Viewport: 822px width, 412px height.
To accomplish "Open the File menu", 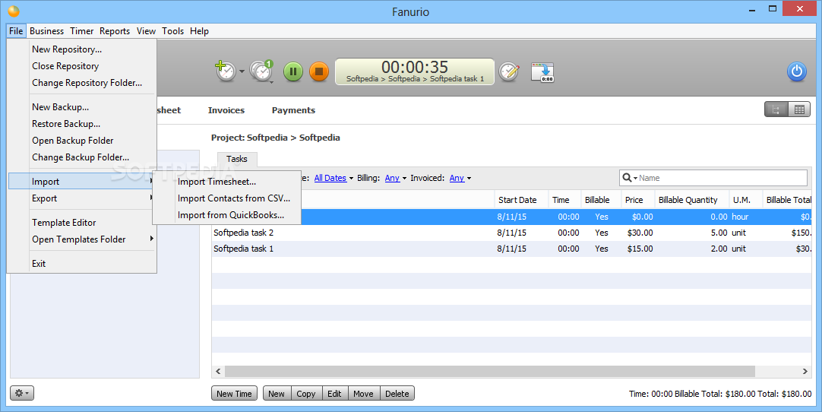I will [16, 31].
